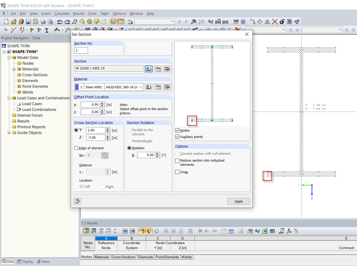Screen dimensions: 357x268
Task: Open the Tools menu
Action: pyautogui.click(x=92, y=14)
